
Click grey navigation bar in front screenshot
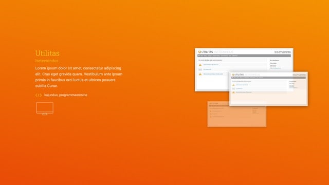[x=268, y=78]
